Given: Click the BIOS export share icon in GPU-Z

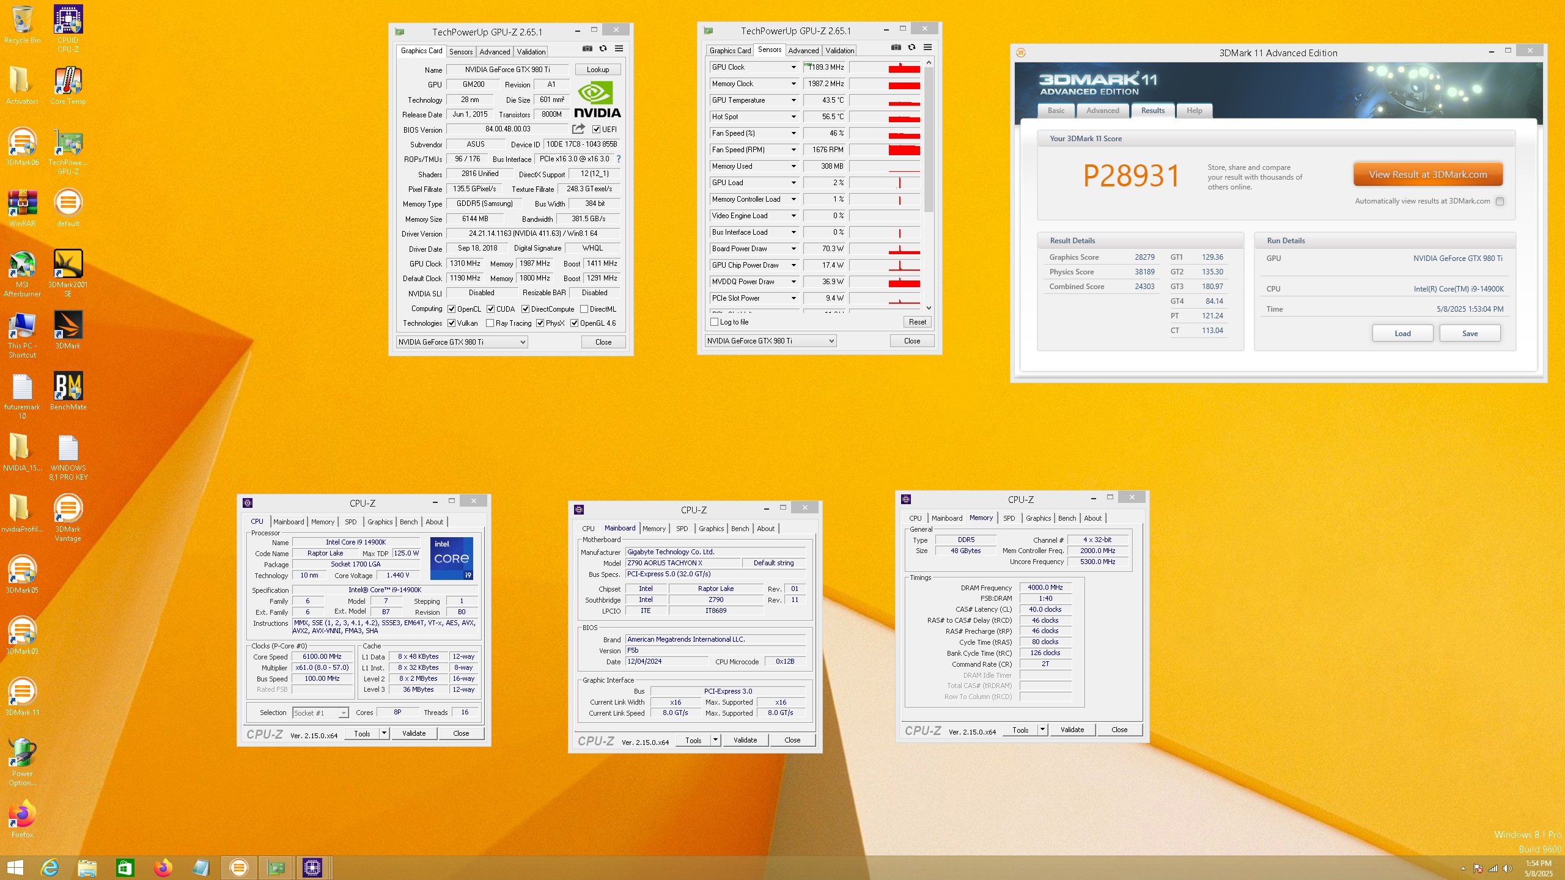Looking at the screenshot, I should pos(578,129).
